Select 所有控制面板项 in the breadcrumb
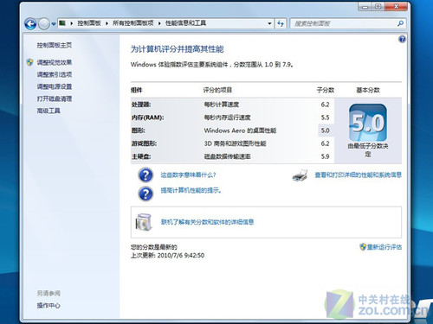 click(132, 23)
